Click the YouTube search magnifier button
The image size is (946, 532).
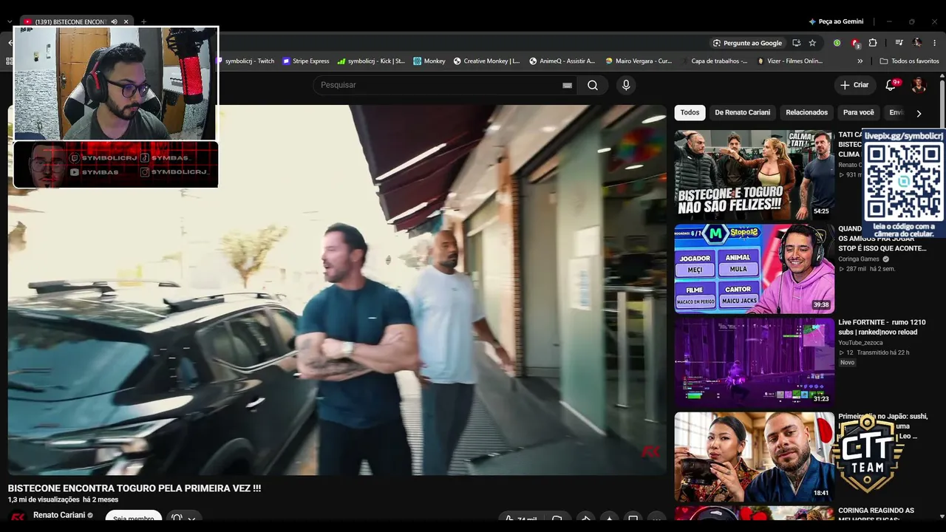point(593,85)
